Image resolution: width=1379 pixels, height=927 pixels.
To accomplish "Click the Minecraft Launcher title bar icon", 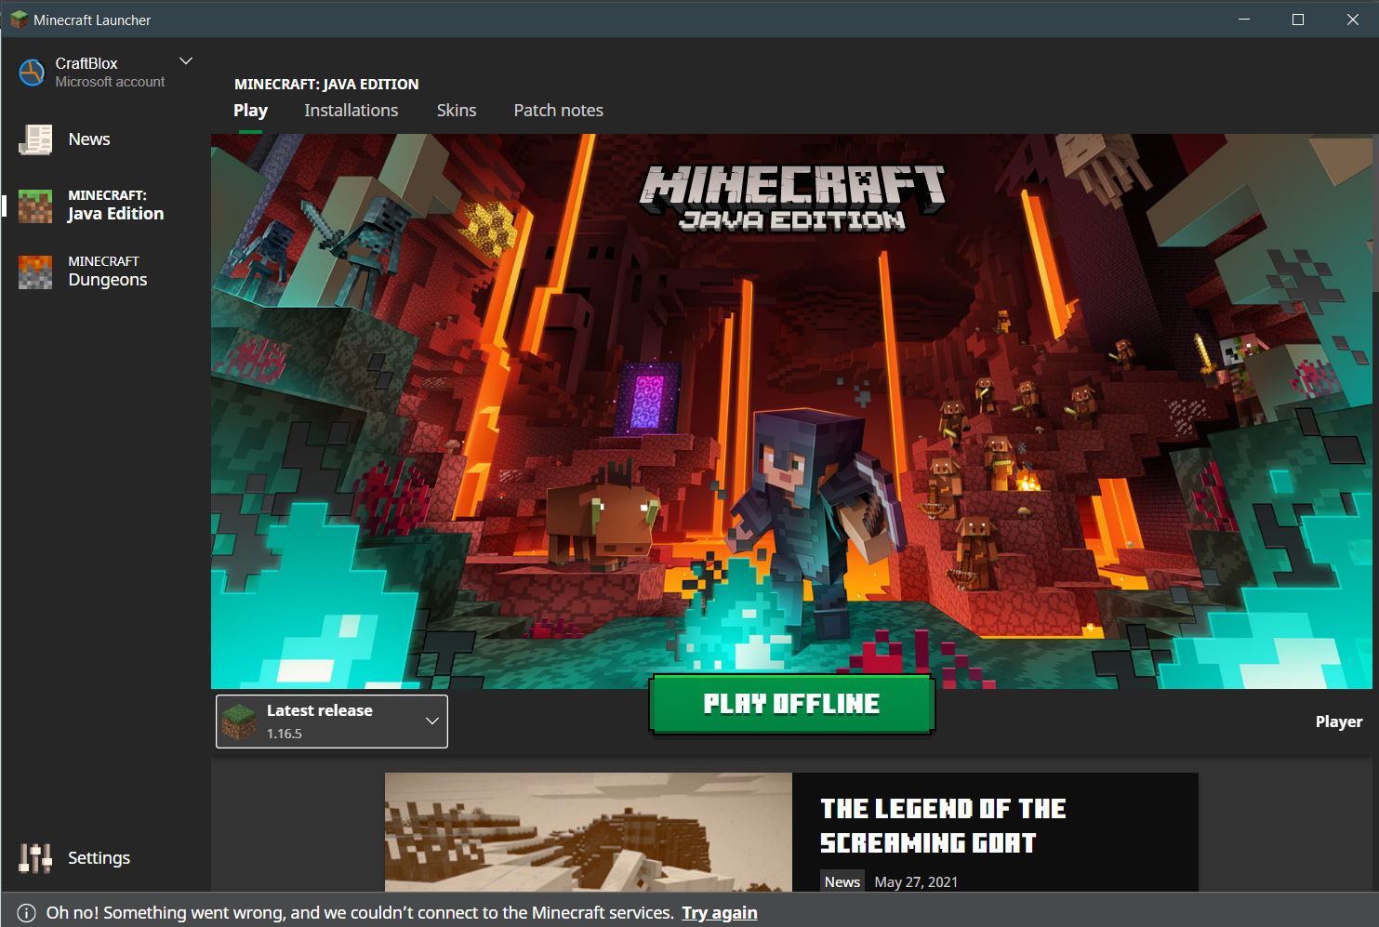I will coord(19,20).
